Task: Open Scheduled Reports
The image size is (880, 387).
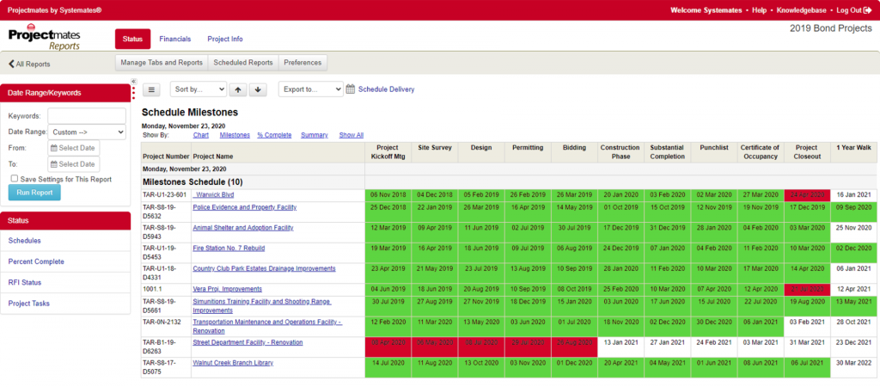Action: [x=243, y=63]
